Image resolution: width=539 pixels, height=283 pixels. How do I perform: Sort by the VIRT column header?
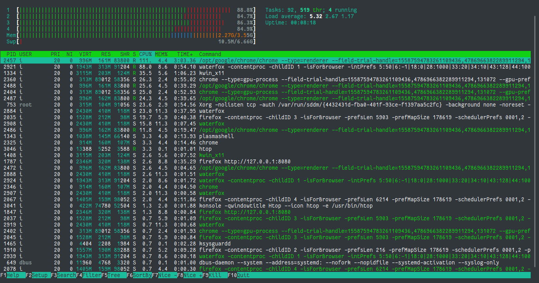tap(85, 54)
